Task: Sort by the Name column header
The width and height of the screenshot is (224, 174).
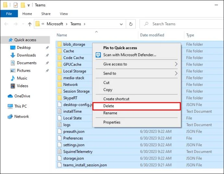Action: pyautogui.click(x=62, y=35)
